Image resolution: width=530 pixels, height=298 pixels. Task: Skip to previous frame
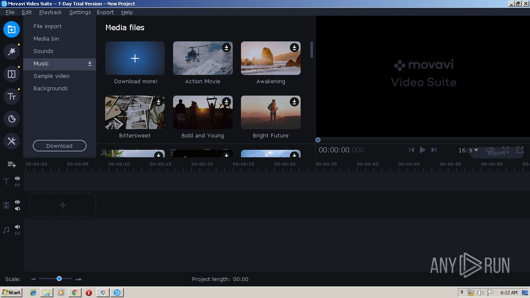pos(411,150)
